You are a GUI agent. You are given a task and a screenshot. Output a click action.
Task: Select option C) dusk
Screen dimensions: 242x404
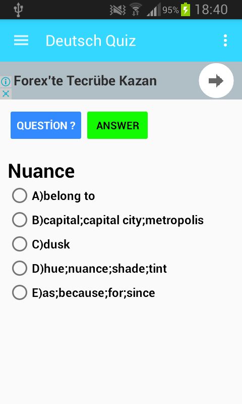click(41, 244)
